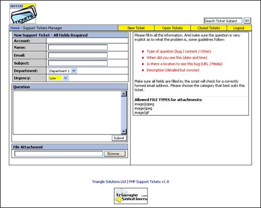Click "Description (detailed but concise)" guideline
This screenshot has height=208, width=261.
(173, 70)
